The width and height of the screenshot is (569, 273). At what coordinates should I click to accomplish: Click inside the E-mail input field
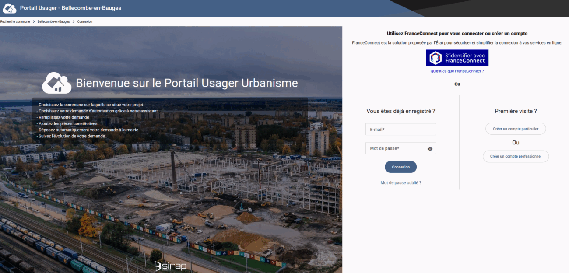400,129
